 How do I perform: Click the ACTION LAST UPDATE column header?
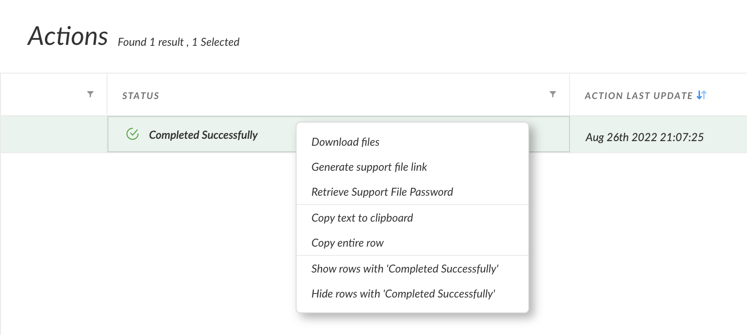639,95
